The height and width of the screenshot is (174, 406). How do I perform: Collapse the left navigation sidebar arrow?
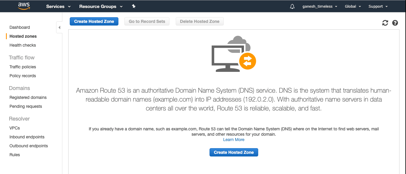(x=59, y=28)
